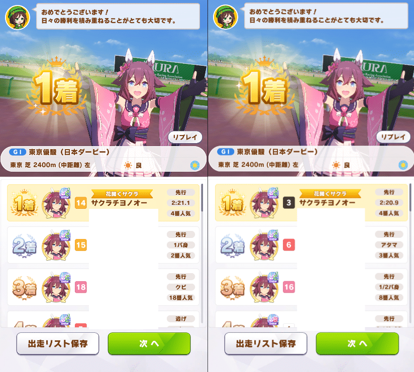Image resolution: width=414 pixels, height=372 pixels.
Task: Click the right green-hat announcer avatar icon
Action: coord(226,17)
